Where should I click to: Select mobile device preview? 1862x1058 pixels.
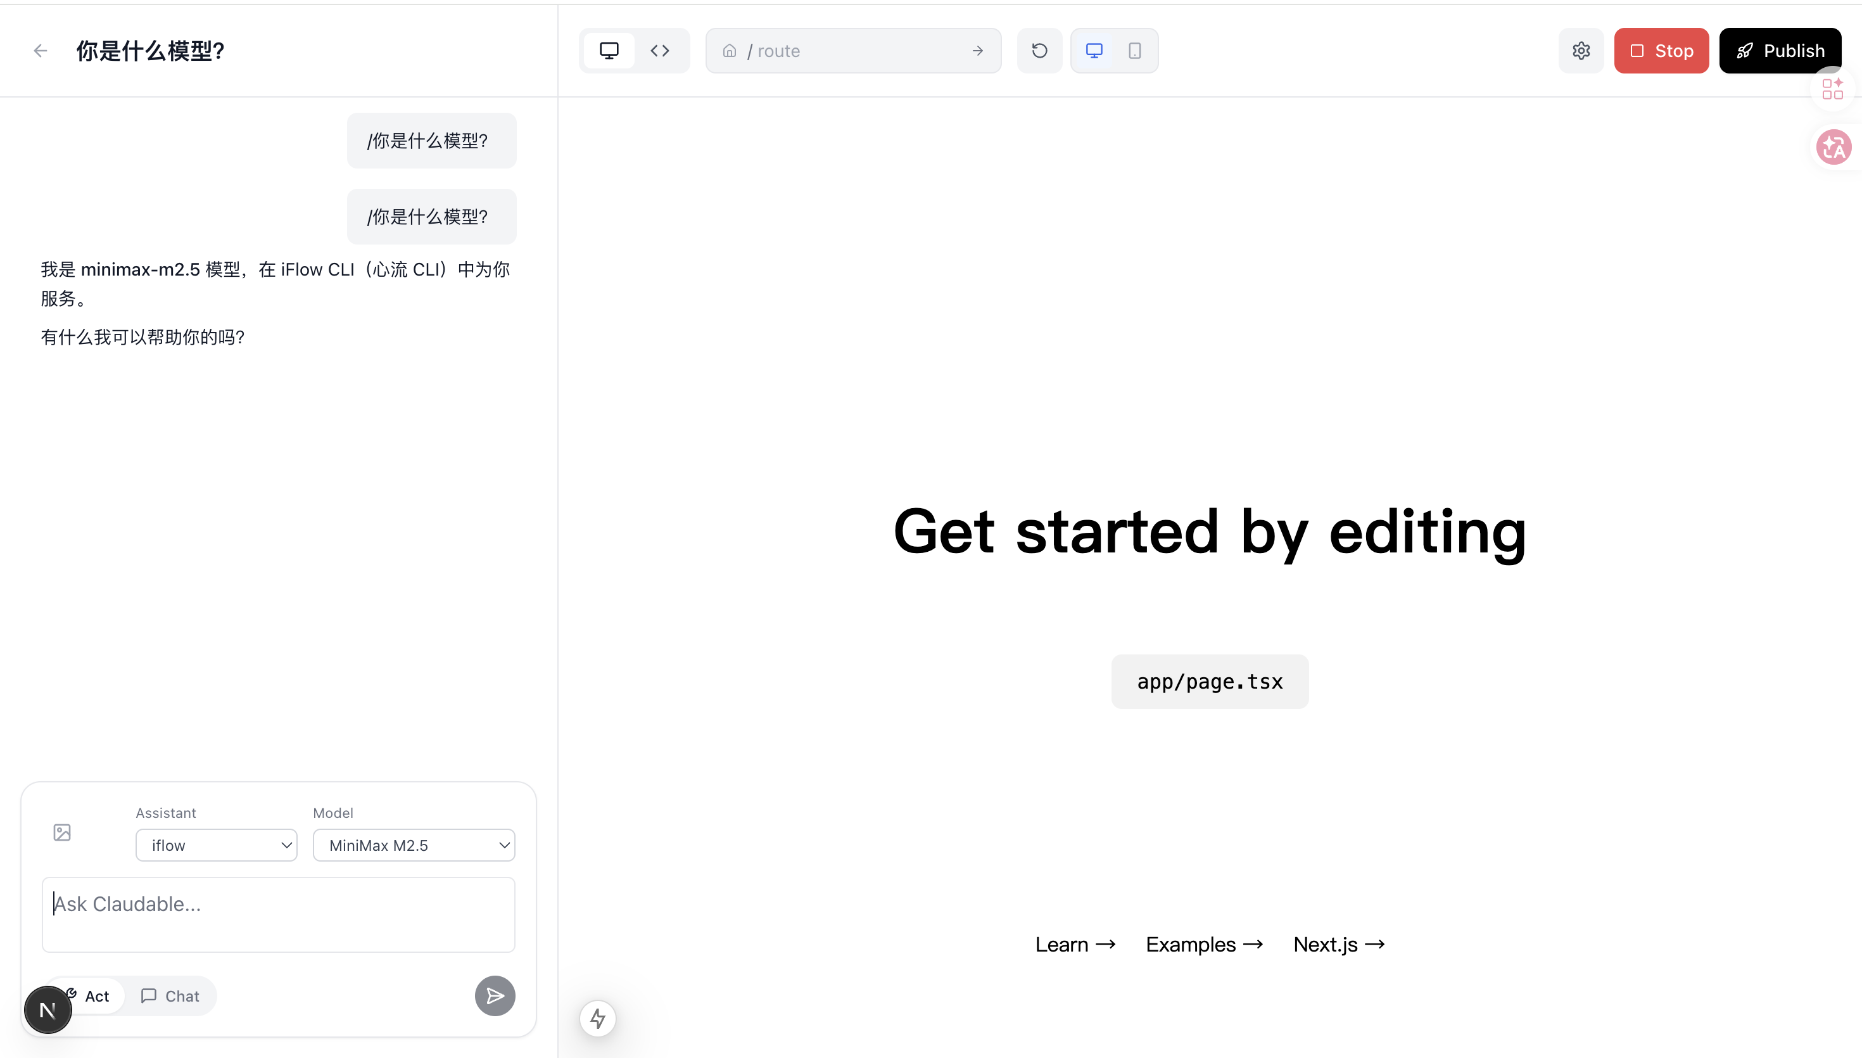1134,51
